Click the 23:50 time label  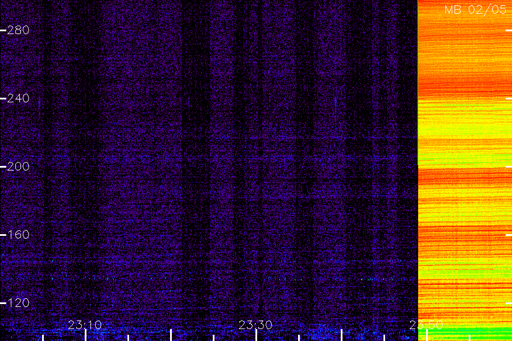[426, 325]
